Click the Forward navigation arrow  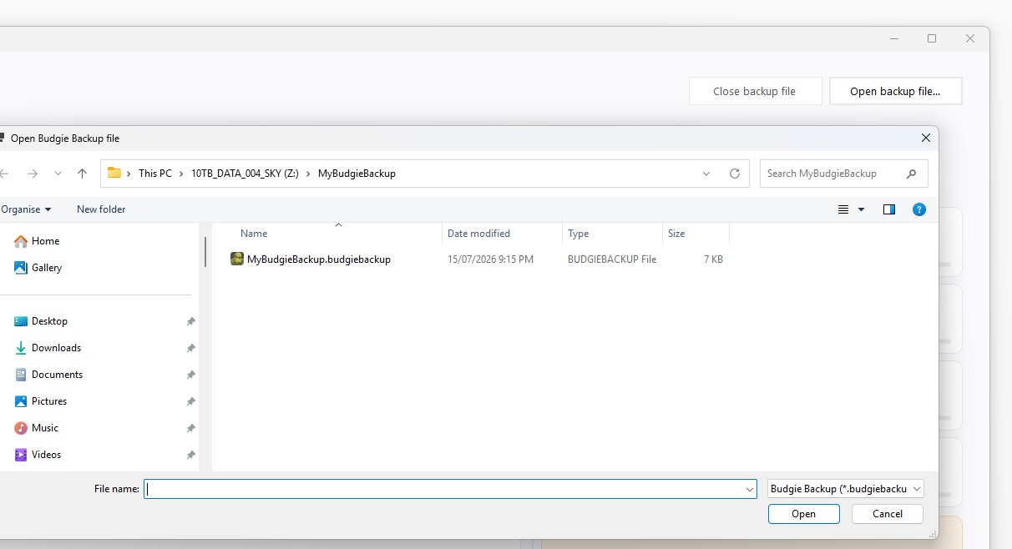point(33,174)
